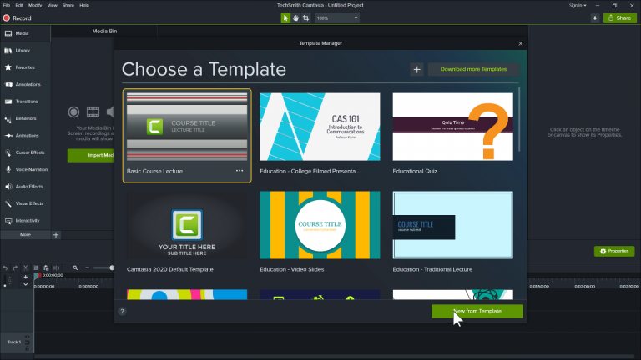Open the View menu
641x360 pixels.
point(53,5)
